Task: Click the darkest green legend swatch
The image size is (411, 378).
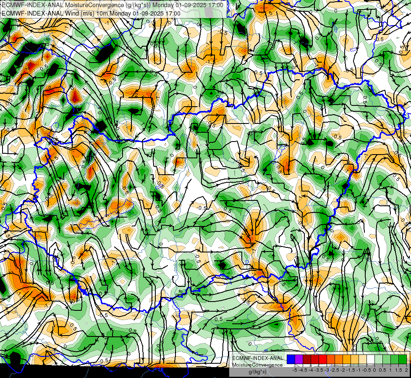Action: [x=403, y=360]
